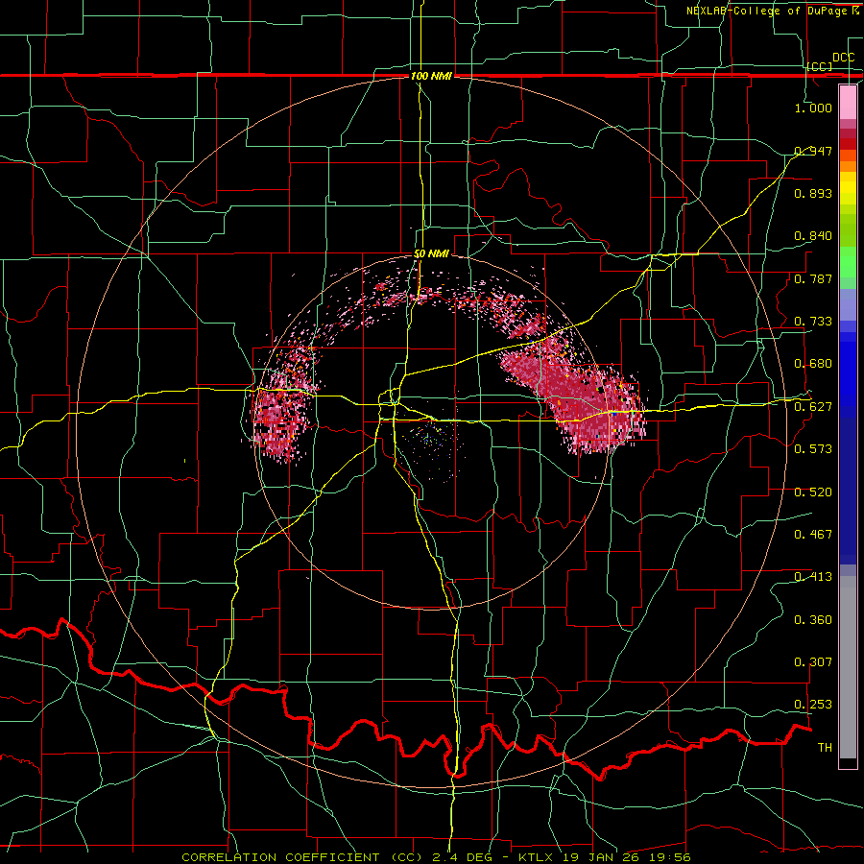The image size is (864, 864).
Task: Click the 50 NMI range ring label
Action: 431,254
